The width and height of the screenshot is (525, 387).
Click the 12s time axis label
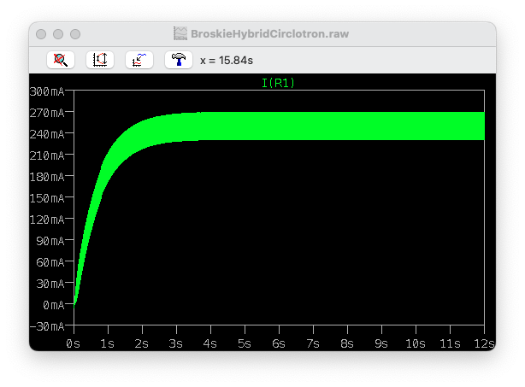coord(484,343)
